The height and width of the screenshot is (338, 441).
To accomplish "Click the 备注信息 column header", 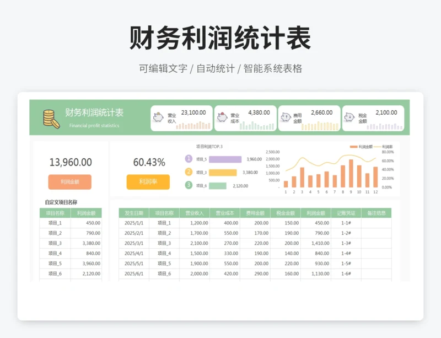I will tap(377, 213).
